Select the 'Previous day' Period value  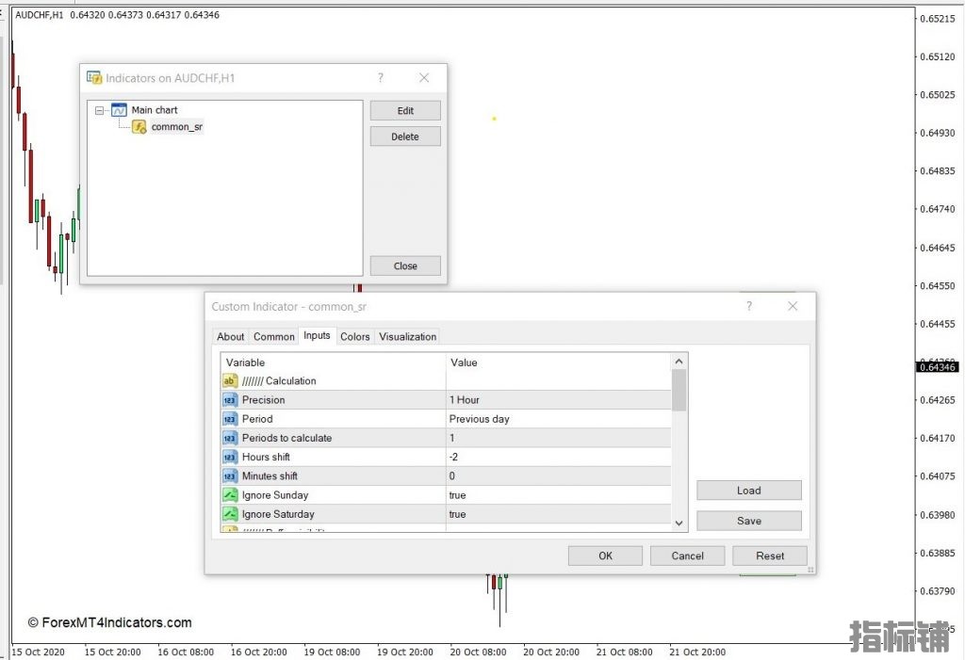pos(480,419)
